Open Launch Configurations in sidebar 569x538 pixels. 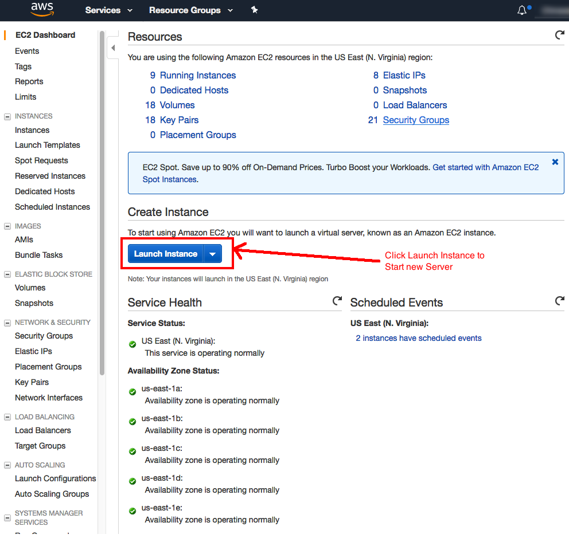[x=56, y=479]
